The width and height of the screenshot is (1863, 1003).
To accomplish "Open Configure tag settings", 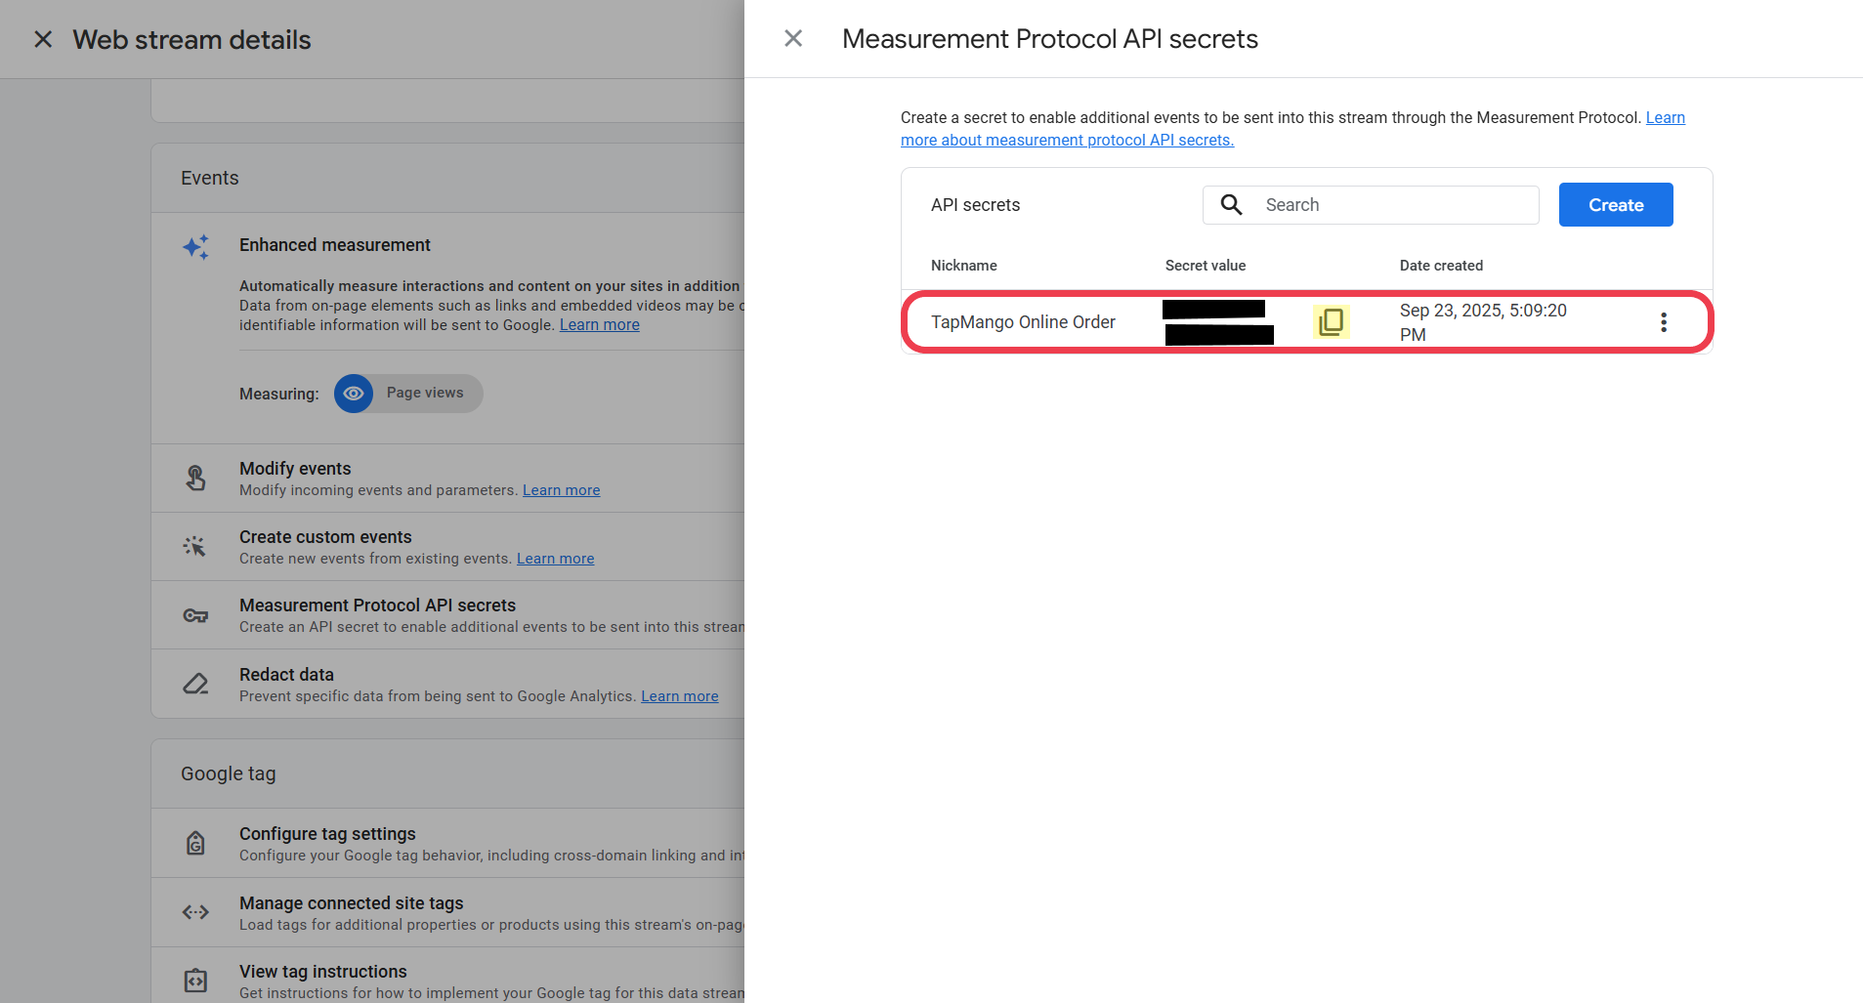I will 448,843.
